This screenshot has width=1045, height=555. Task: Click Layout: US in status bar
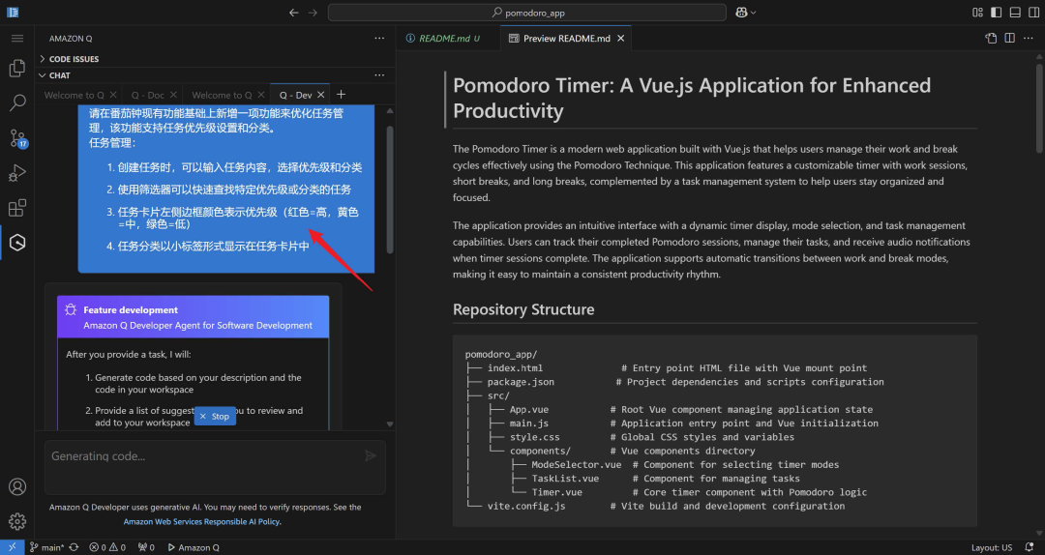(x=992, y=547)
